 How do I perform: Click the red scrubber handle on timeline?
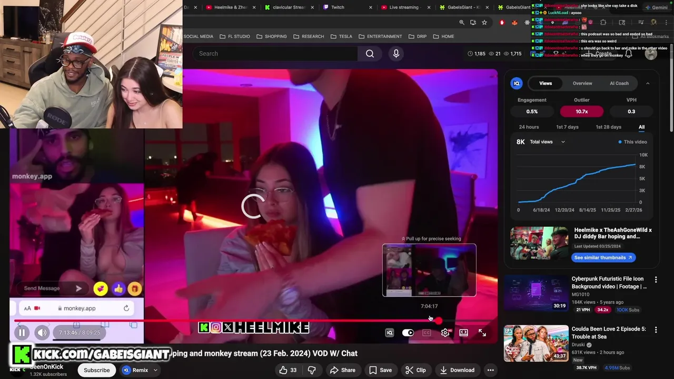tap(439, 321)
